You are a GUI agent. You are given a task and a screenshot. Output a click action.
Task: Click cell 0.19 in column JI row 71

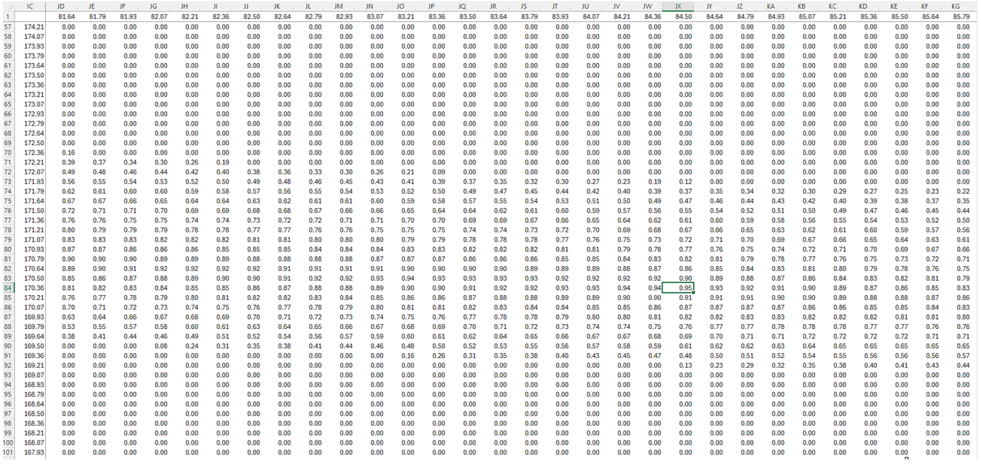click(x=215, y=162)
